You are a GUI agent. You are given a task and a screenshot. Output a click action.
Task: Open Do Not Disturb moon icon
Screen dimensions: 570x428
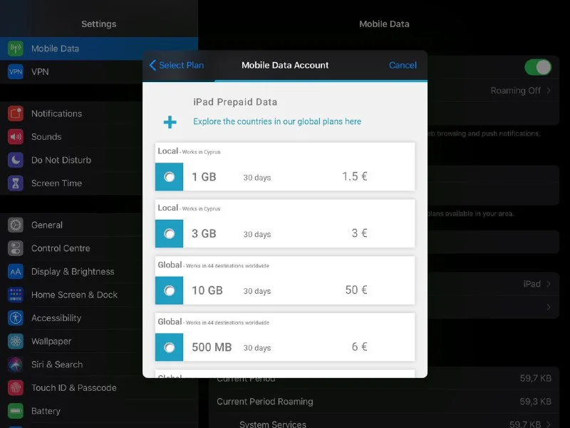16,160
